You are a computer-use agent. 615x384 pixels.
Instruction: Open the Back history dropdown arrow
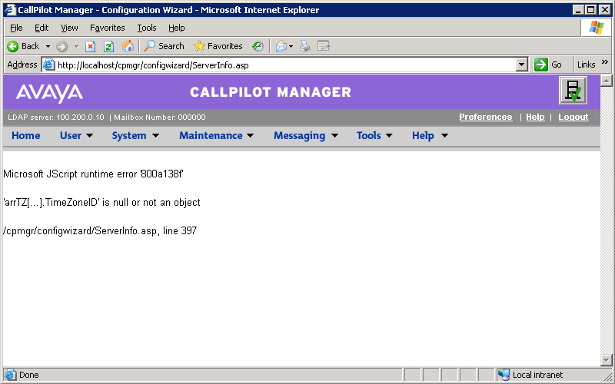(48, 47)
